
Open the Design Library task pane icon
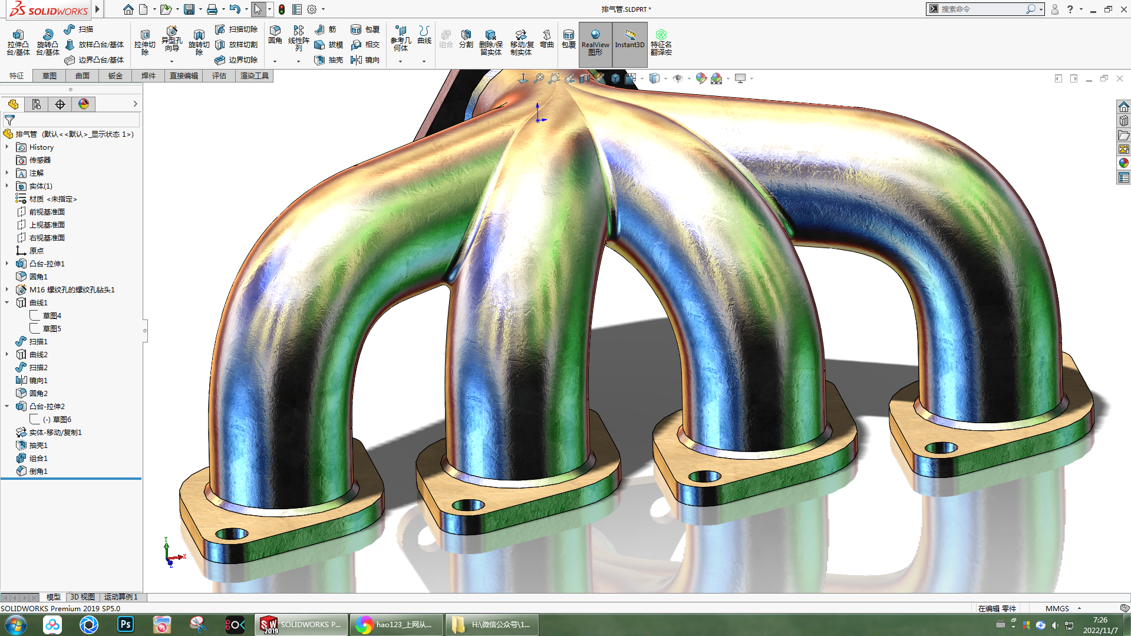pos(1124,121)
